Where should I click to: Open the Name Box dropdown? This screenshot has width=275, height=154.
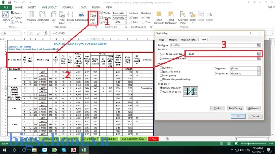19,33
